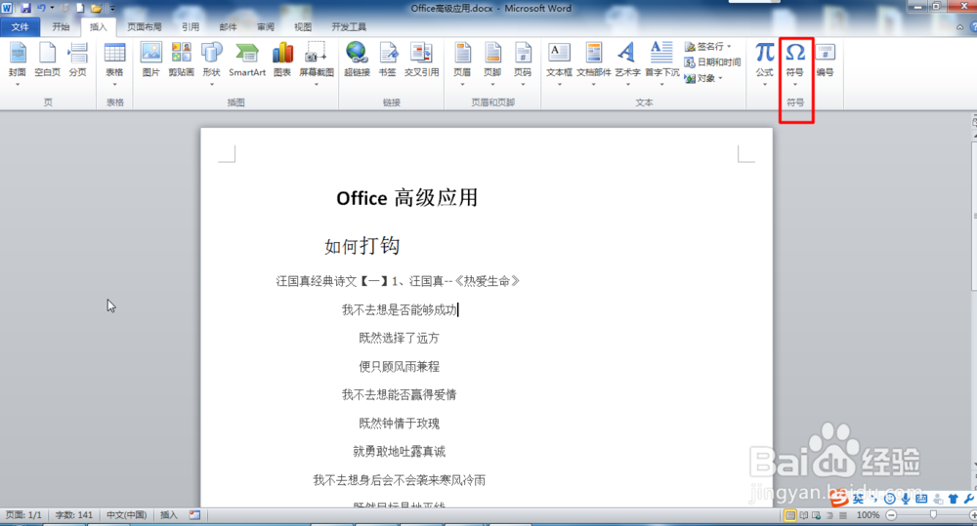Screen dimensions: 977x526
Task: Select Print Layout view in status bar
Action: (790, 515)
